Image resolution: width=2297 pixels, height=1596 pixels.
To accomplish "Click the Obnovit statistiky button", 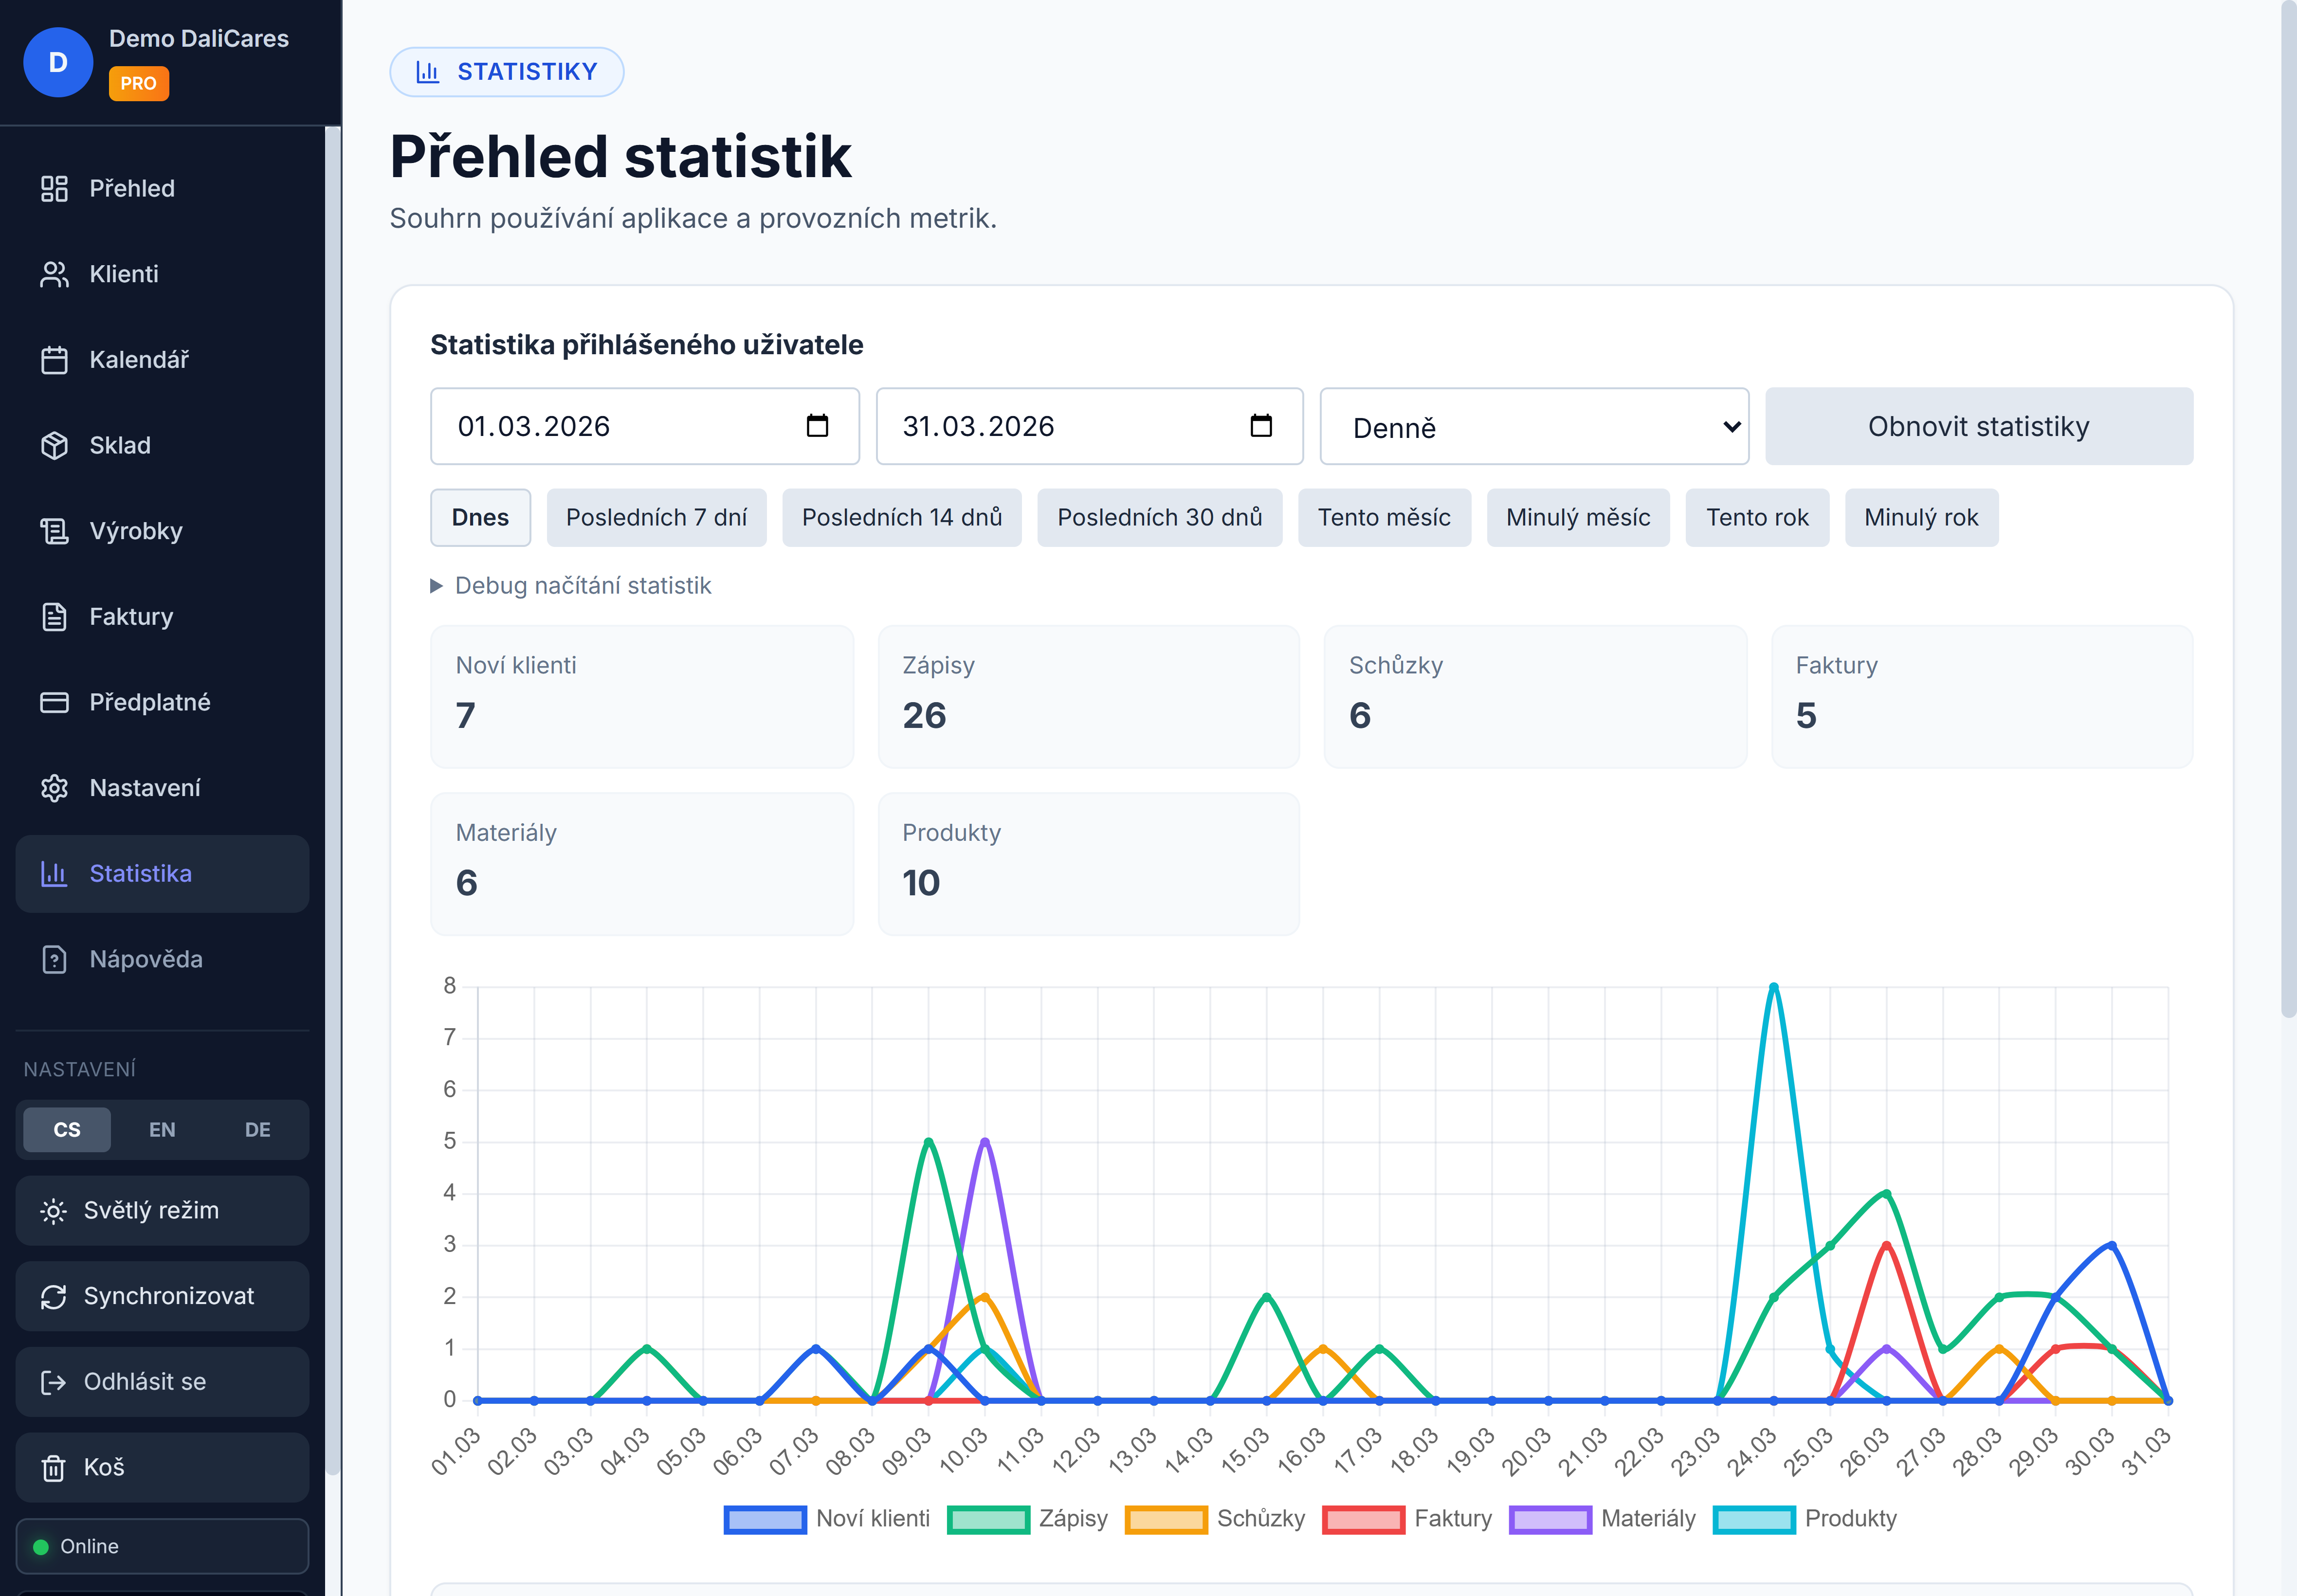I will coord(1978,426).
